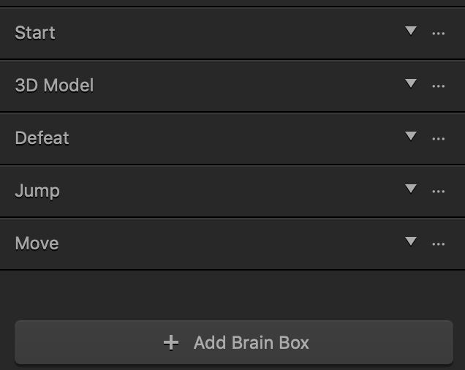Open the Start row's three-dot menu
This screenshot has height=370, width=465.
[x=438, y=34]
